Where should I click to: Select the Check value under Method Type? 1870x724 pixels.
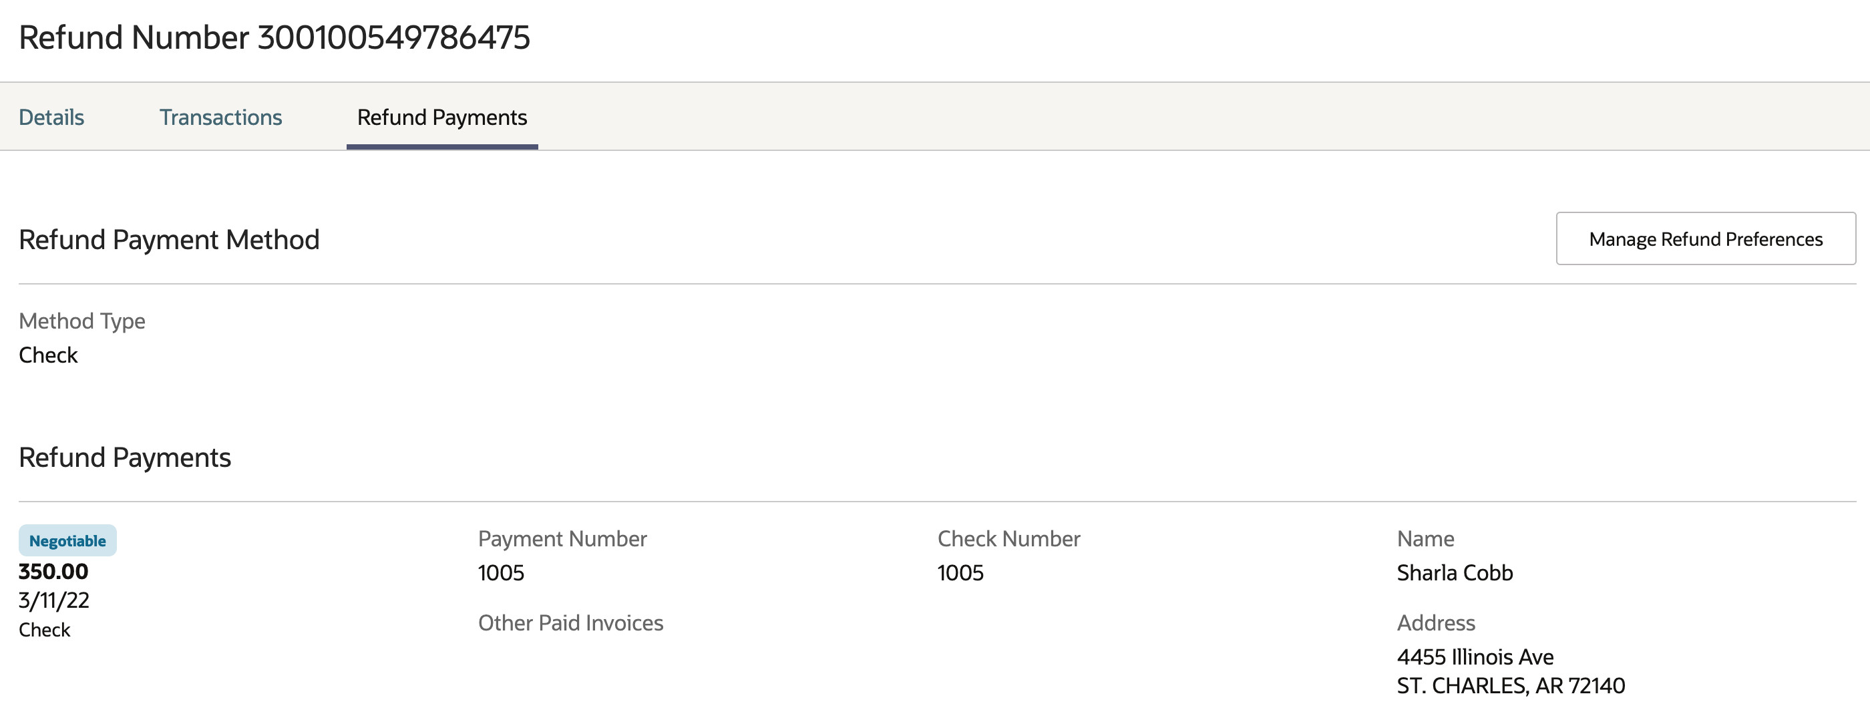click(48, 355)
